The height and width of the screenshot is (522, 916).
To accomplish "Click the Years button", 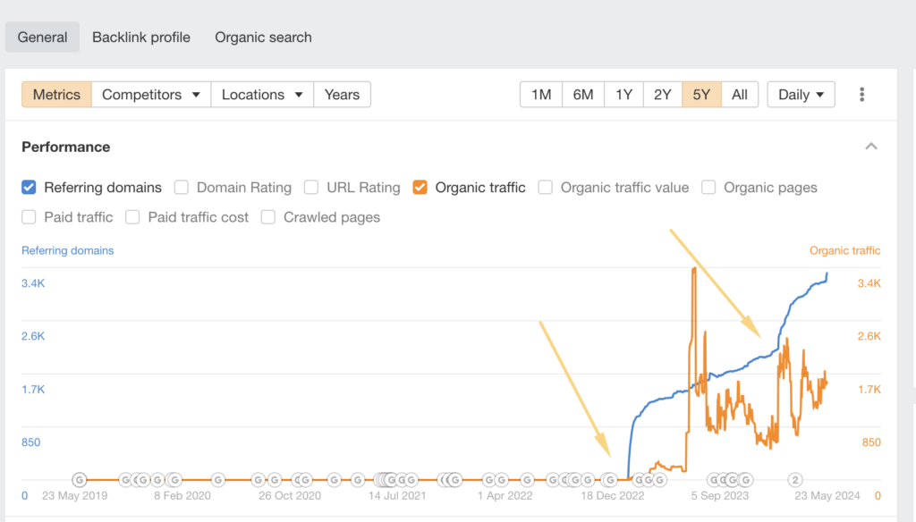I will 342,94.
